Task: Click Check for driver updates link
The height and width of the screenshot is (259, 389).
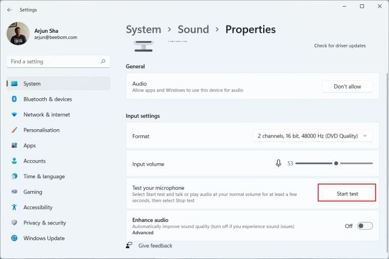Action: coord(340,45)
